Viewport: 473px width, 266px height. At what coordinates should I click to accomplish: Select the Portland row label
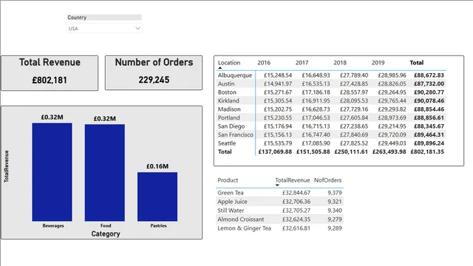[x=229, y=117]
